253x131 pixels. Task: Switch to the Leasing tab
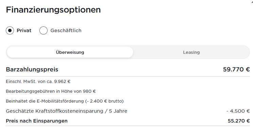point(192,52)
